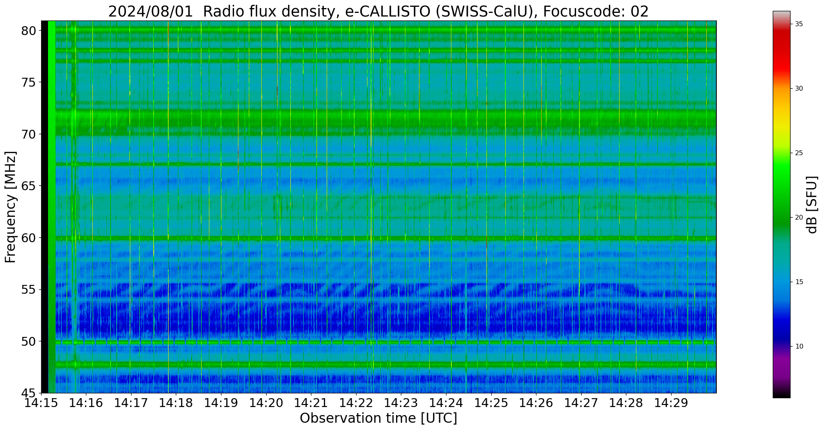Screen dimensions: 824x430
Task: Click the red region of the colorbar
Action: coord(781,52)
